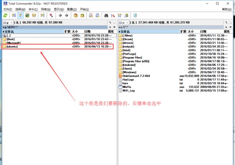The height and width of the screenshot is (165, 235).
Task: Click the Back arrow toolbar icon
Action: pos(60,15)
